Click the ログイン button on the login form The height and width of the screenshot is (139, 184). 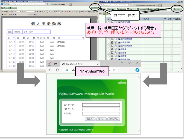[x=90, y=119]
